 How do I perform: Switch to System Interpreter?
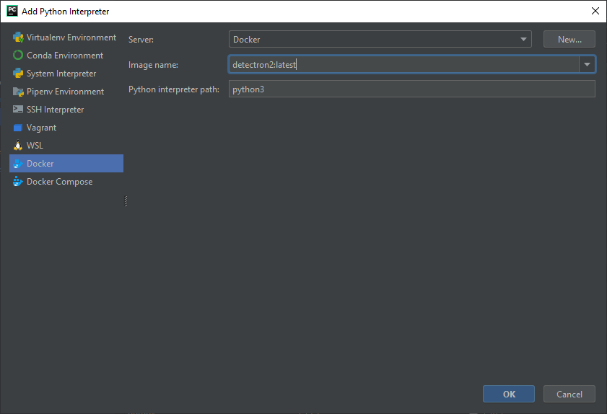66,73
